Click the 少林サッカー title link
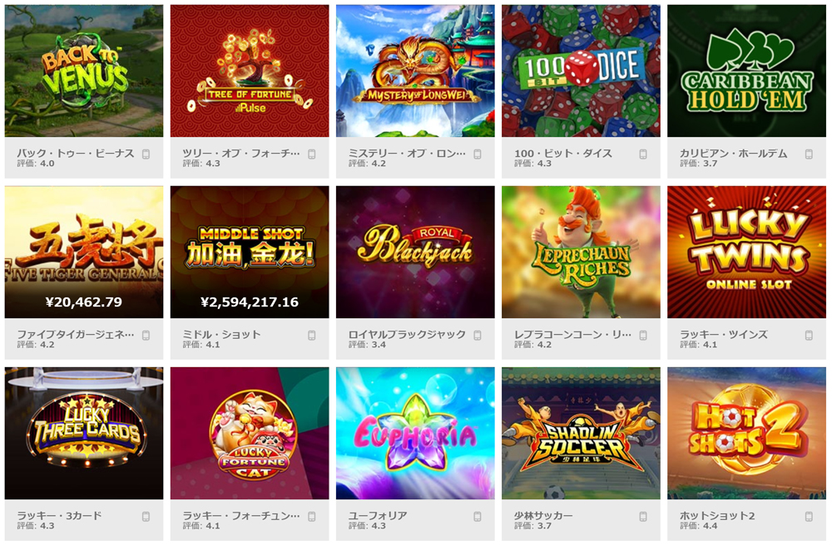 543,515
